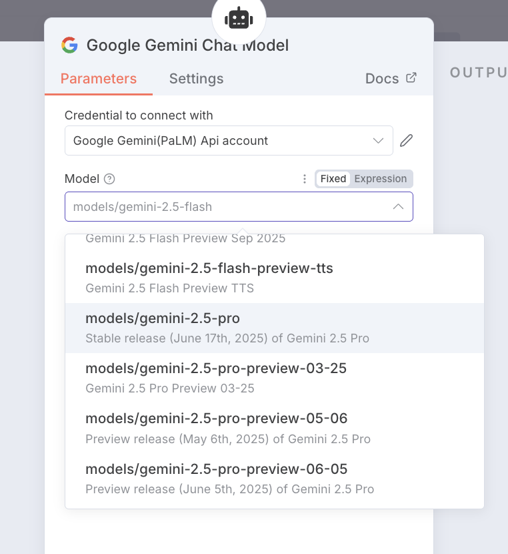Open the Docs link
The image size is (508, 554).
[382, 79]
